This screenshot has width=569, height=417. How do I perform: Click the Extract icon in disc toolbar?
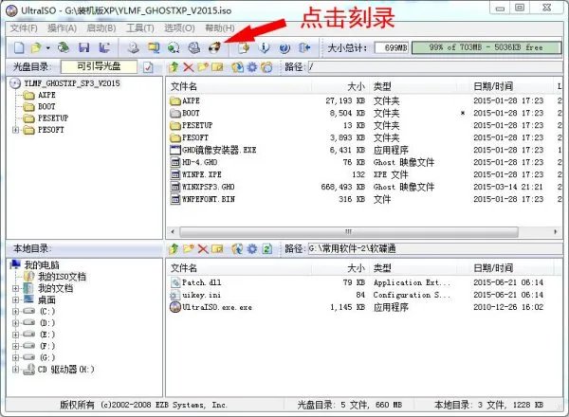pyautogui.click(x=238, y=67)
